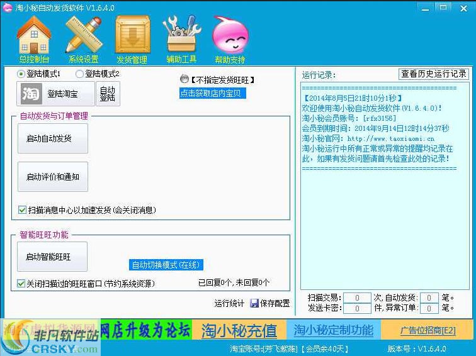Screen dimensions: 476x356
Task: Click the 淘 logo 登陆淘宝 button
Action: (x=55, y=94)
